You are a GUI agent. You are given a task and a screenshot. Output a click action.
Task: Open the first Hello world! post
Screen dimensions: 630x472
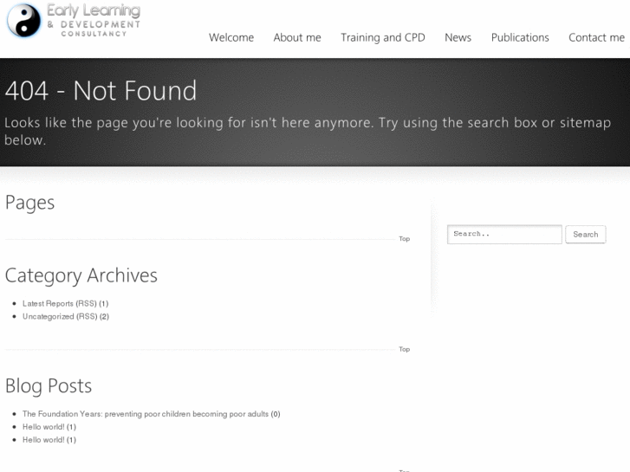click(x=43, y=427)
